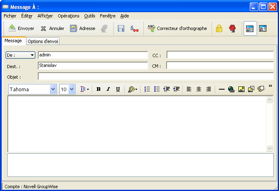Click the scrollbar down arrow in body
The height and width of the screenshot is (191, 279).
tap(269, 148)
